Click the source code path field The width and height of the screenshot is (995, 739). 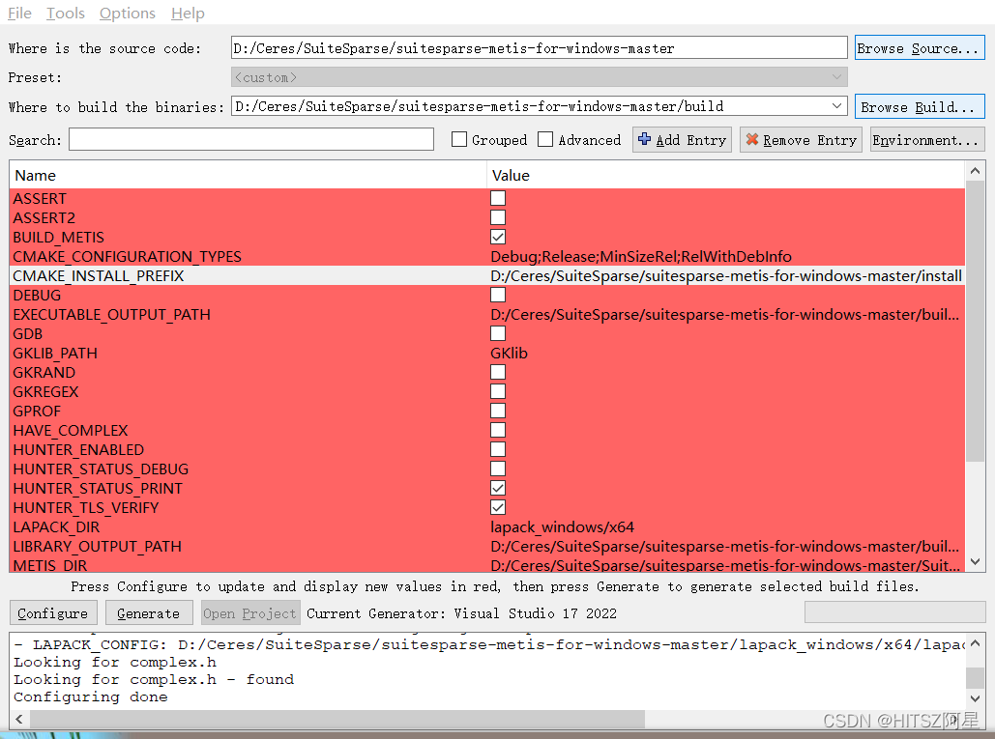click(x=539, y=48)
